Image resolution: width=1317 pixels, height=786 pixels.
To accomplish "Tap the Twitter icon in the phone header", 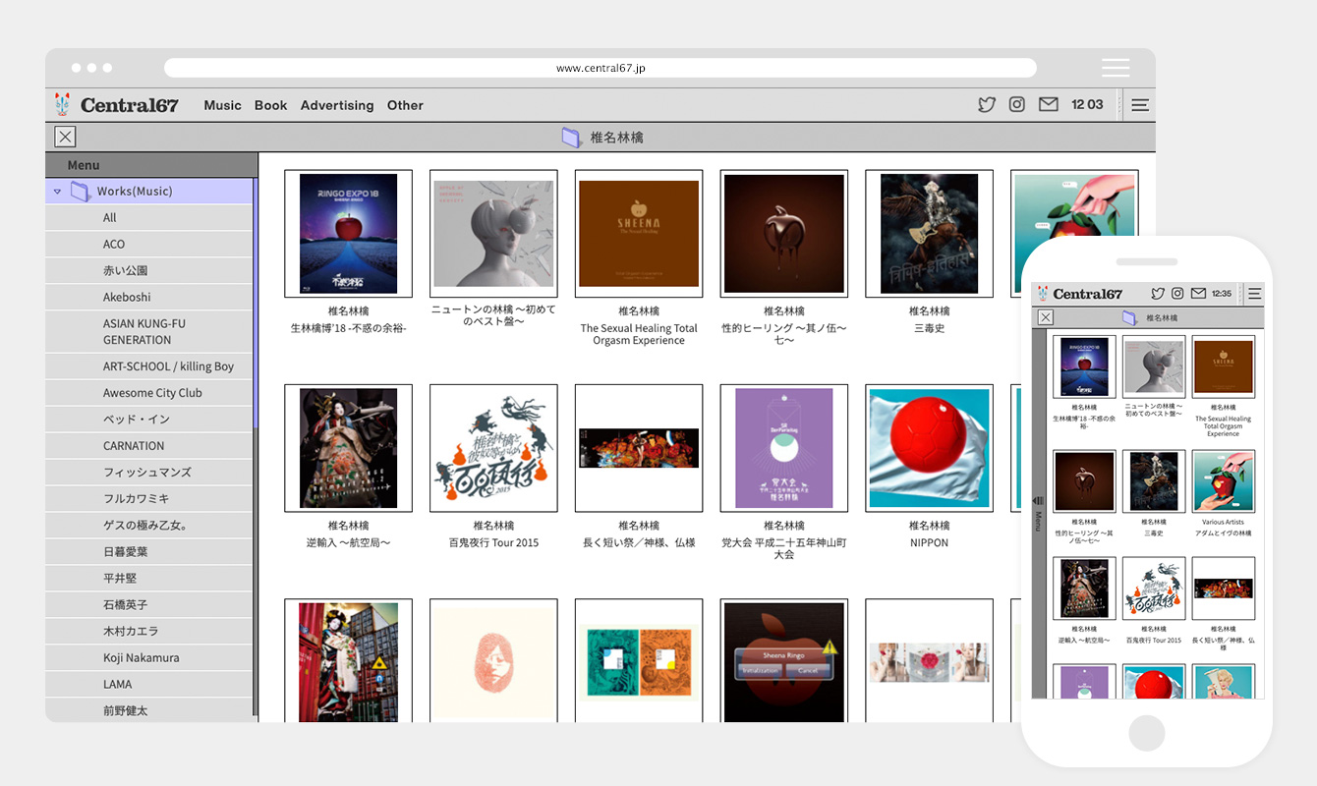I will [x=1158, y=294].
